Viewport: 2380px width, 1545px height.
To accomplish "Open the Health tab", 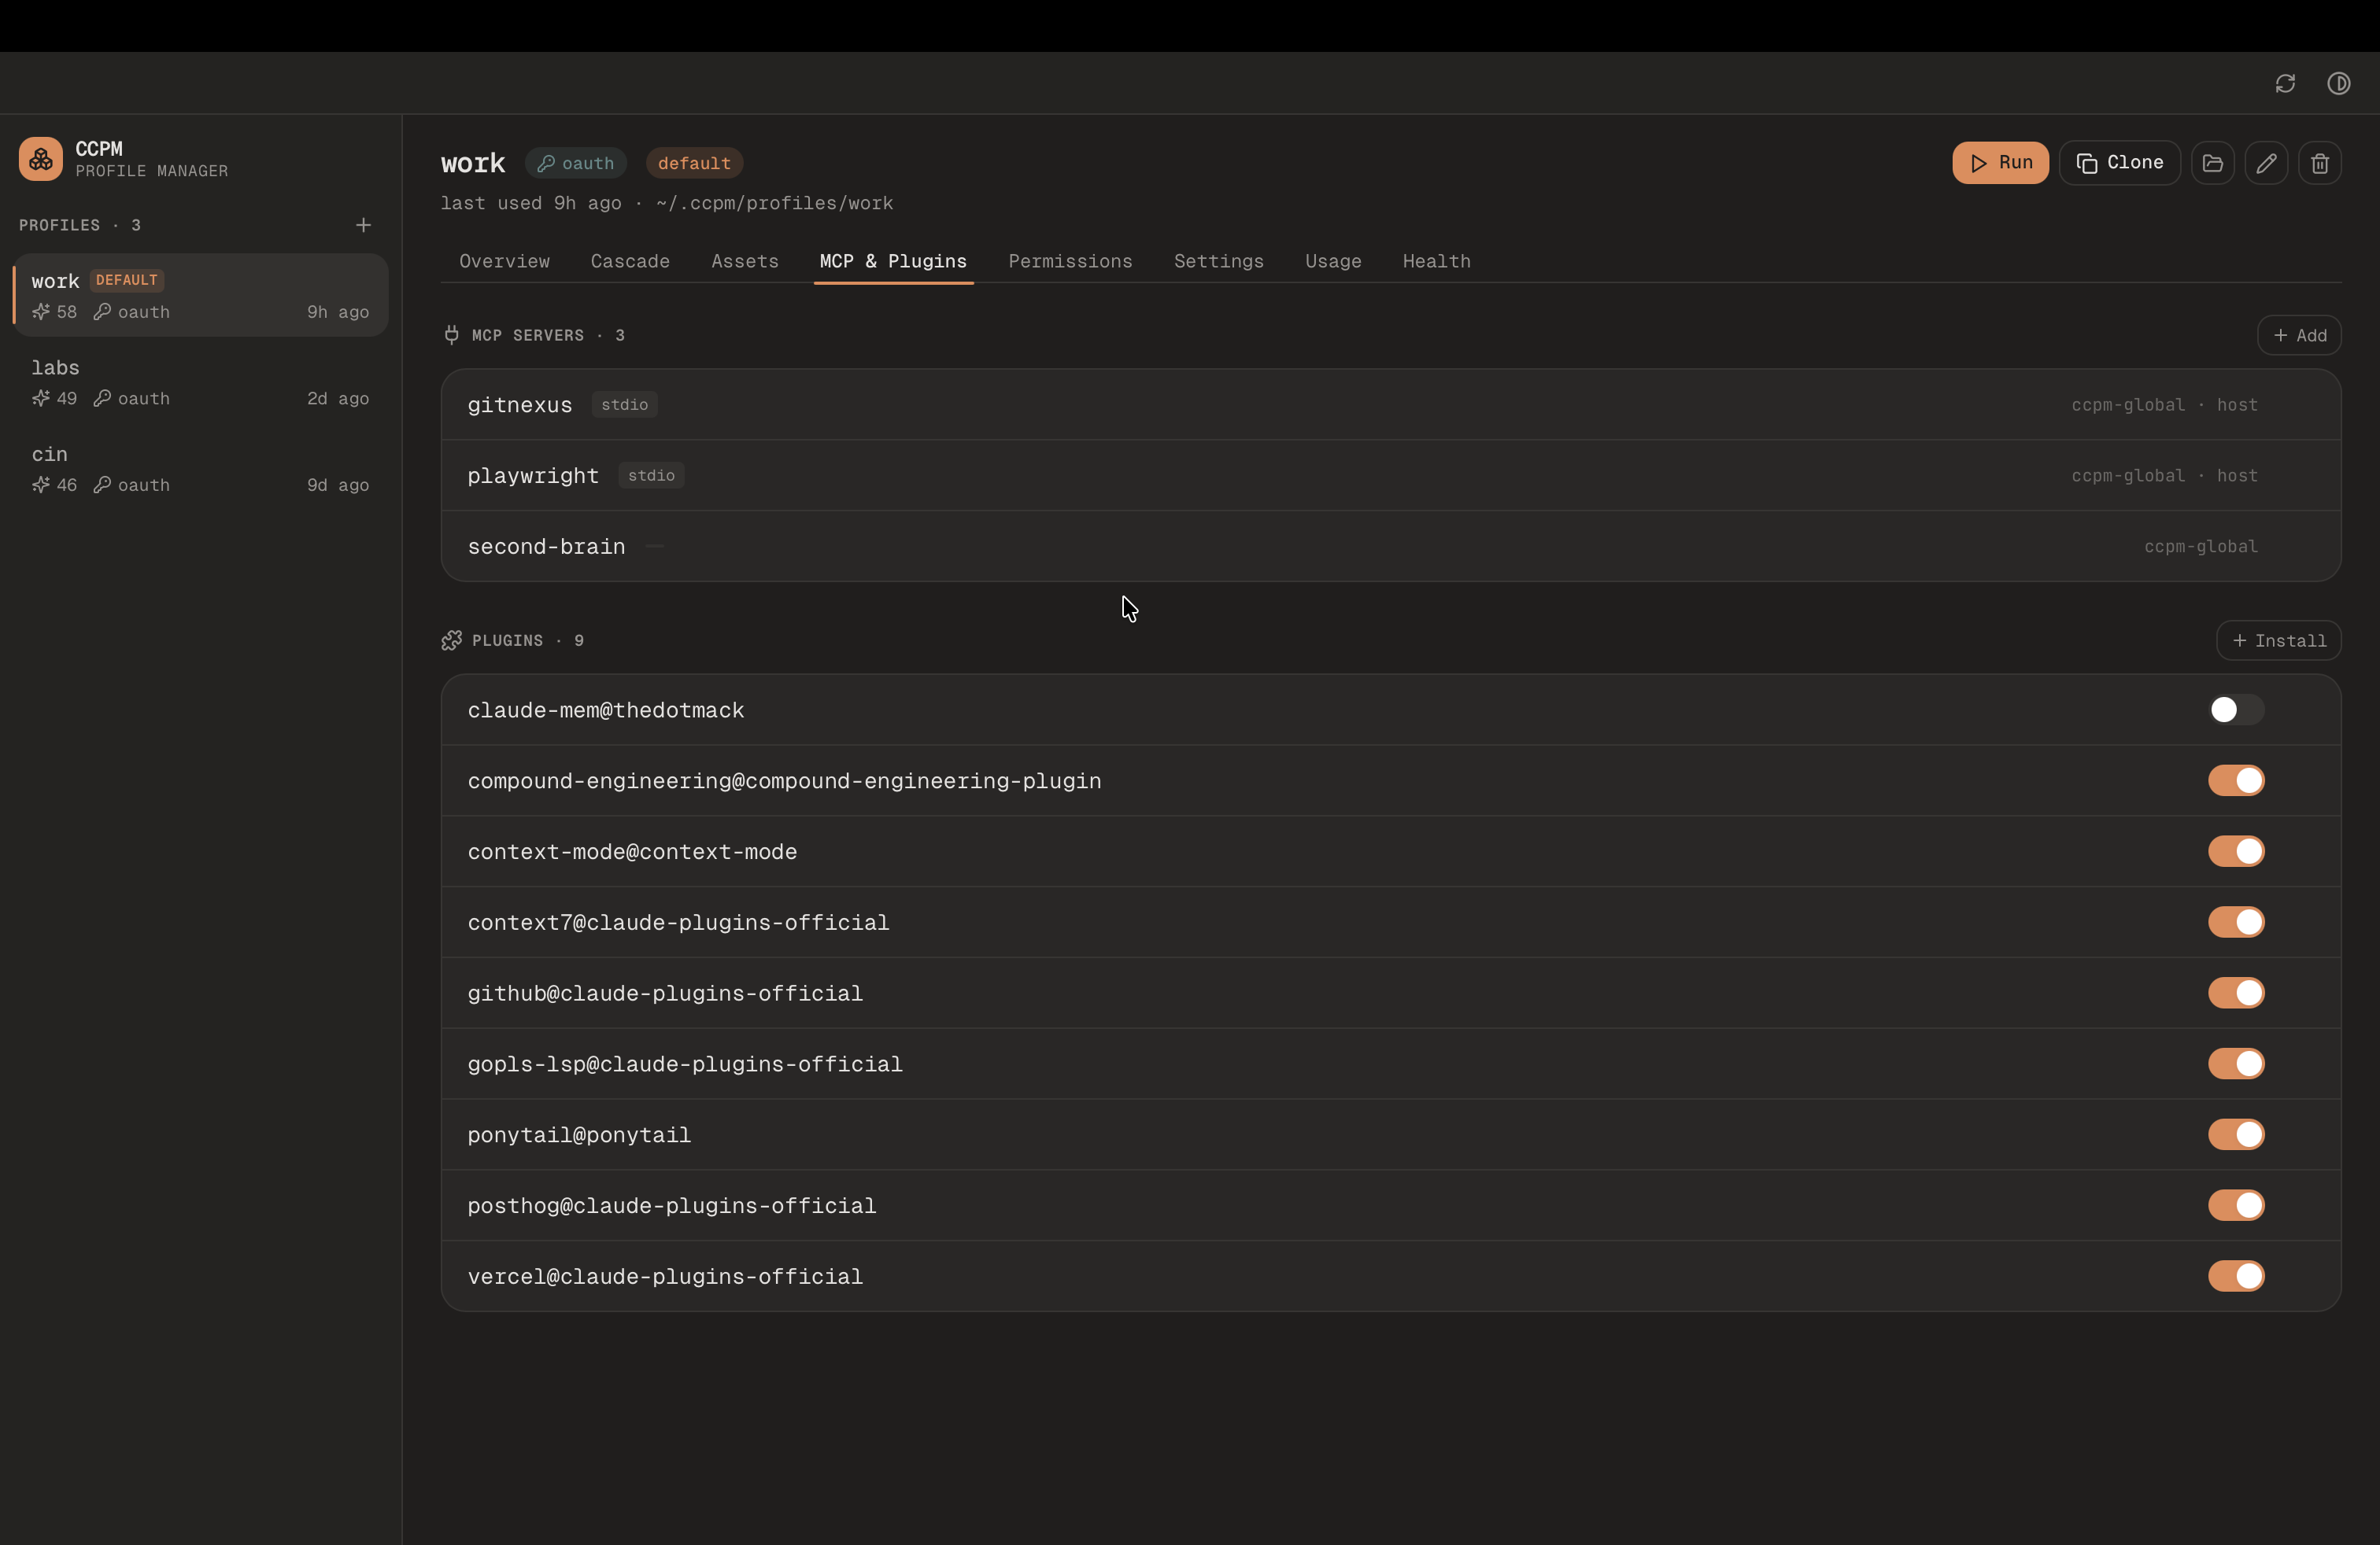I will tap(1436, 262).
